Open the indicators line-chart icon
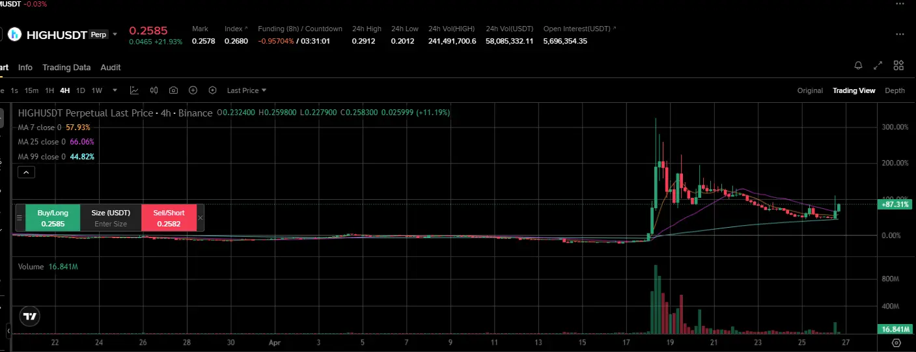The image size is (916, 352). tap(134, 90)
